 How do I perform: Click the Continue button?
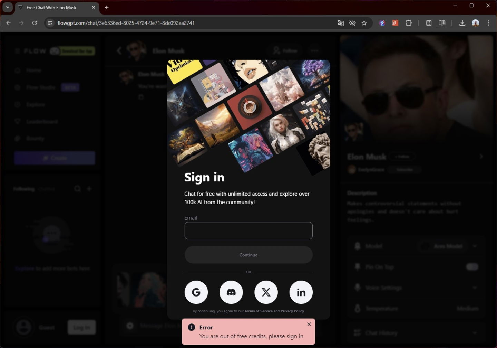click(248, 255)
